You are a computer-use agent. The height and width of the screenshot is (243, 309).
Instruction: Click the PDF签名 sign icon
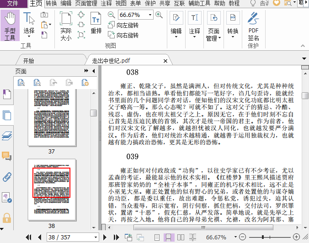point(253,26)
